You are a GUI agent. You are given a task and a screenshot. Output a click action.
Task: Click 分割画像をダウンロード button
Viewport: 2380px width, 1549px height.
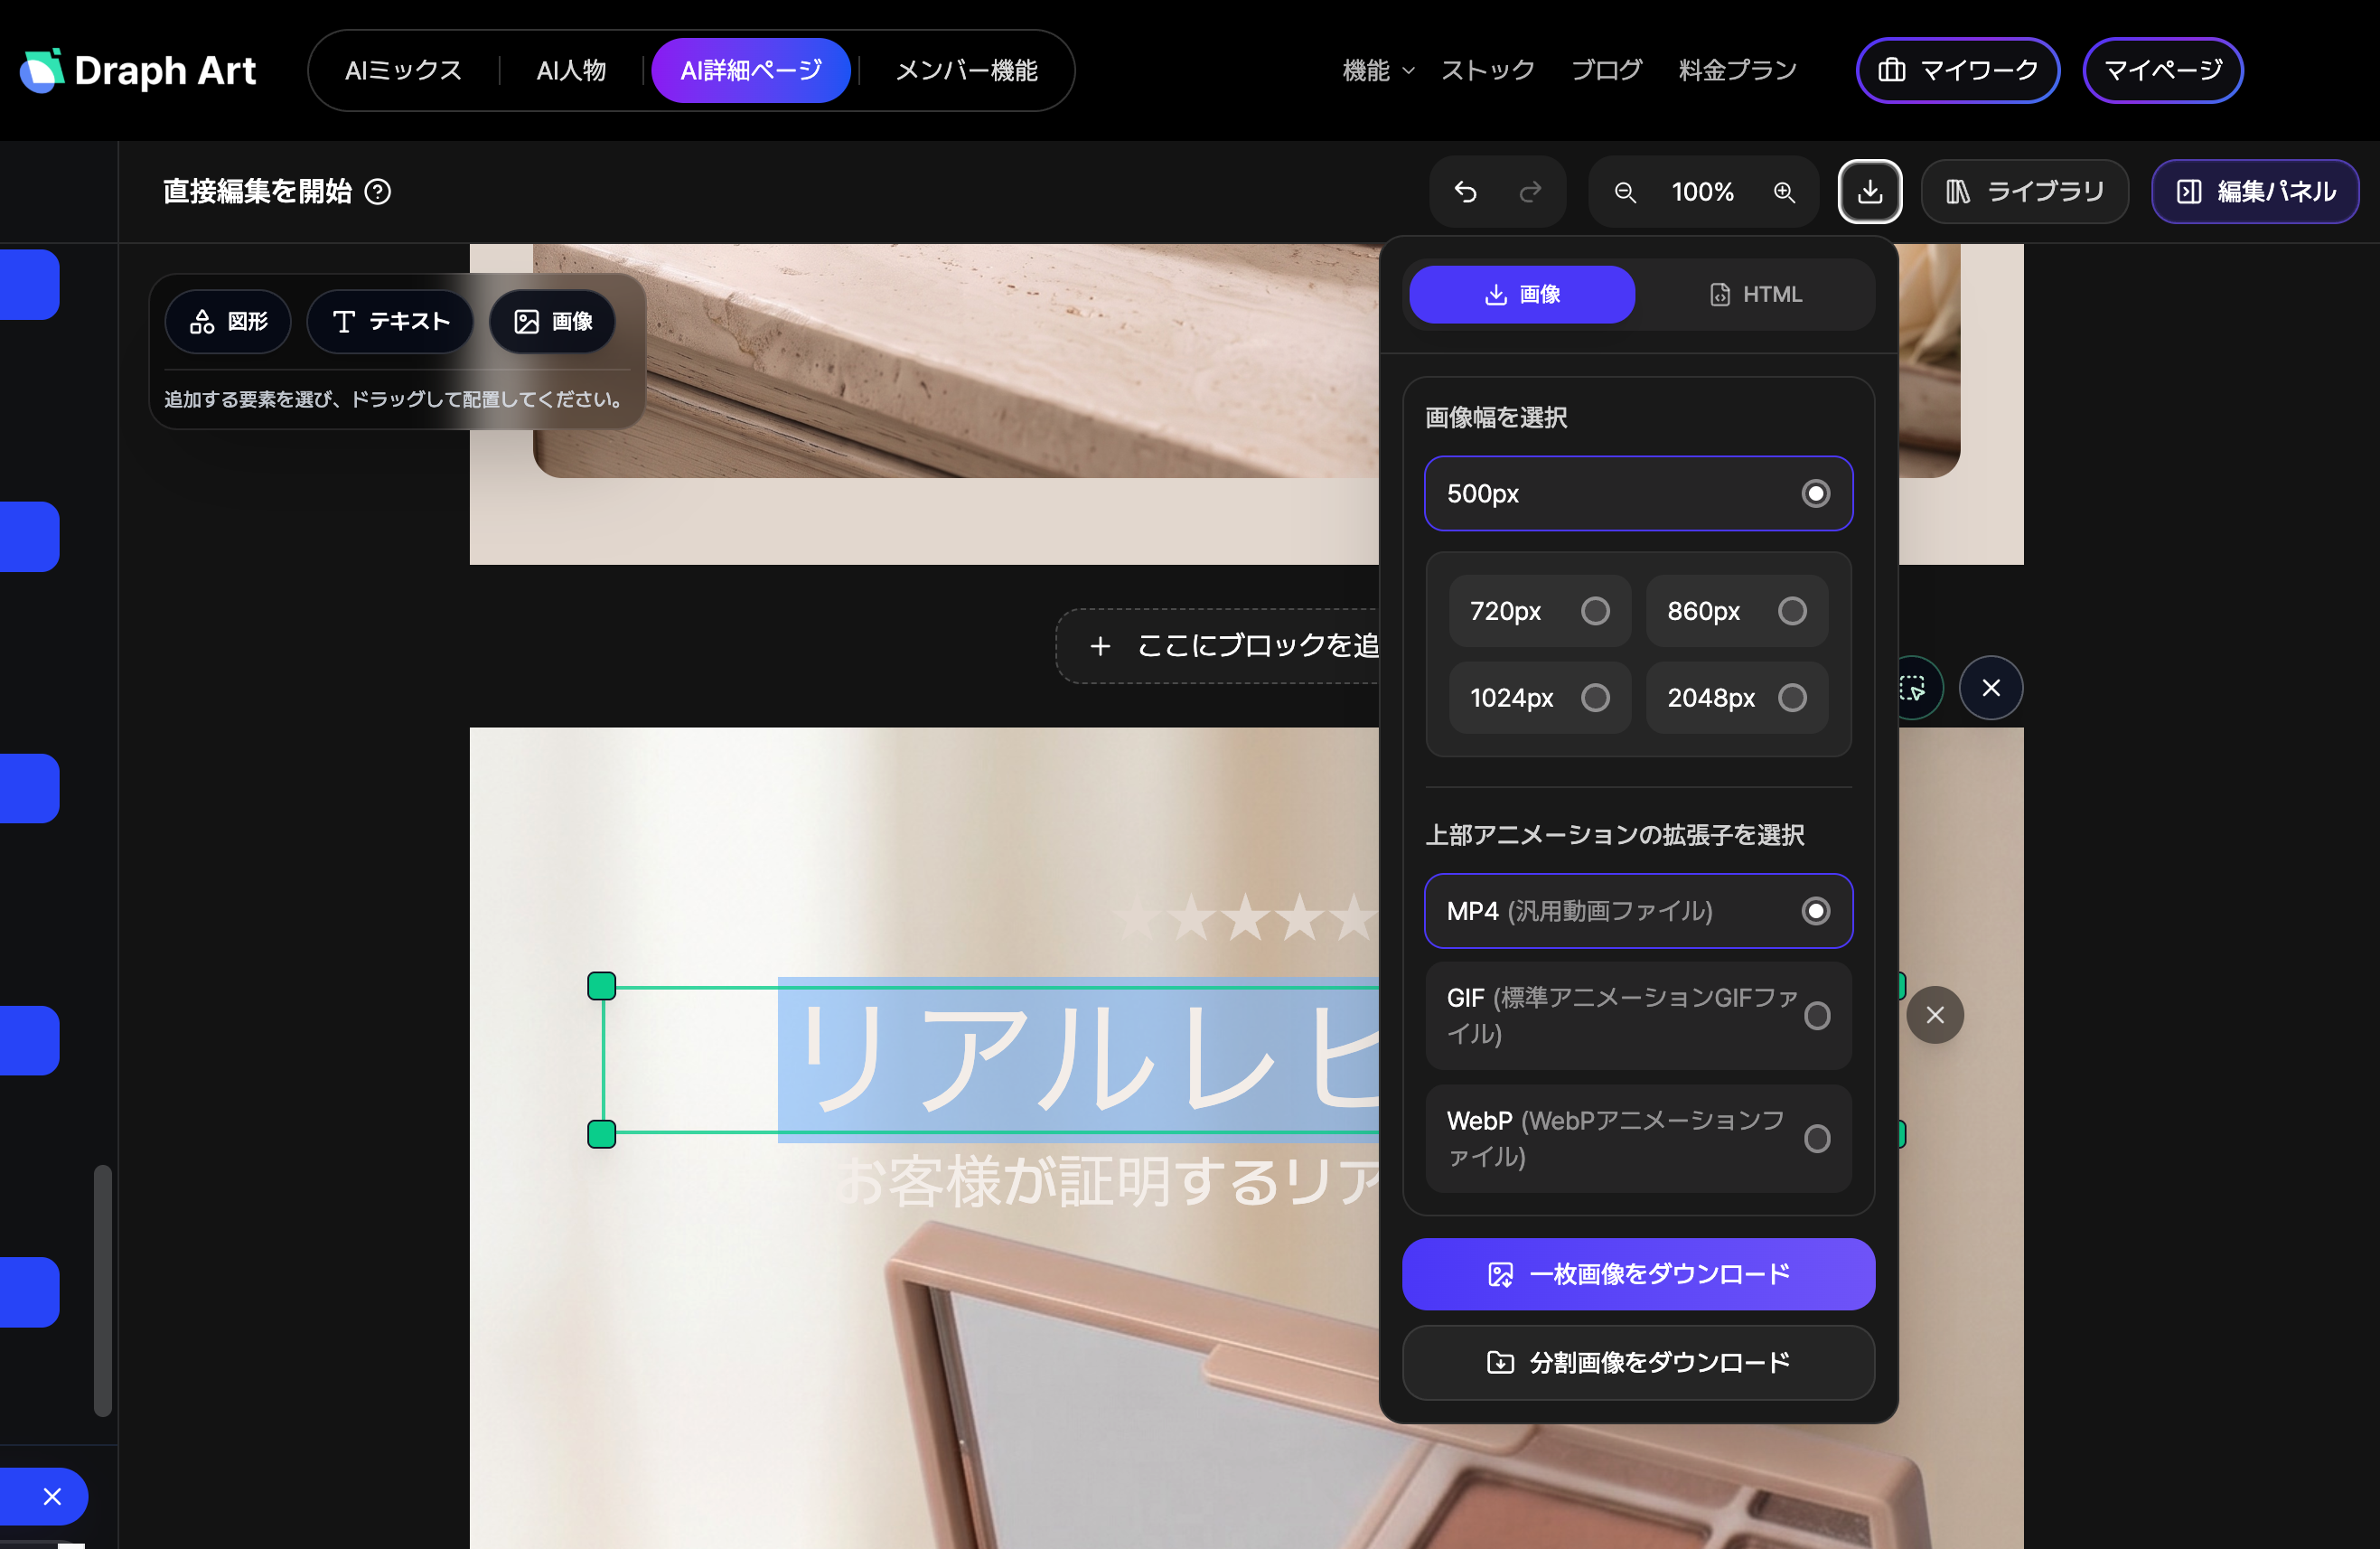coord(1638,1362)
